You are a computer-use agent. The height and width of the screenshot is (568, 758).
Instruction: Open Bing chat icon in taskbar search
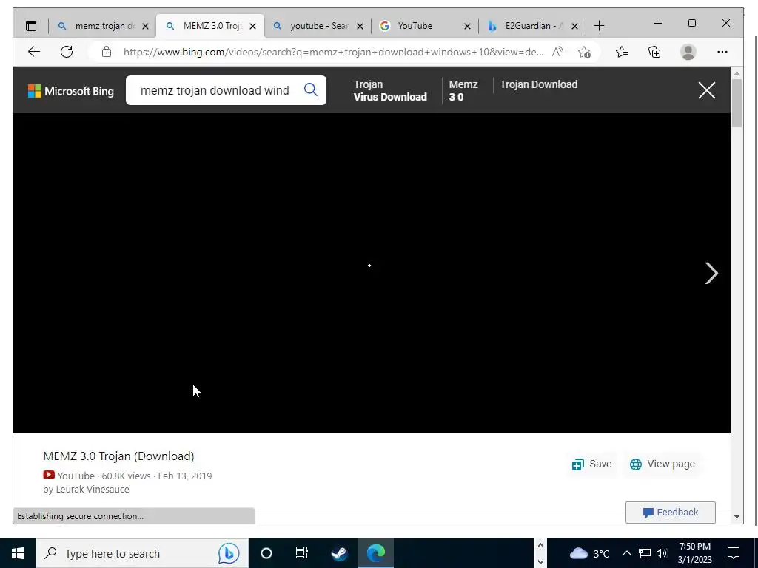tap(229, 553)
